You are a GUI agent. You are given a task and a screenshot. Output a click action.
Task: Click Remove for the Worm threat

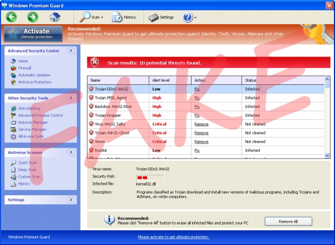(201, 142)
